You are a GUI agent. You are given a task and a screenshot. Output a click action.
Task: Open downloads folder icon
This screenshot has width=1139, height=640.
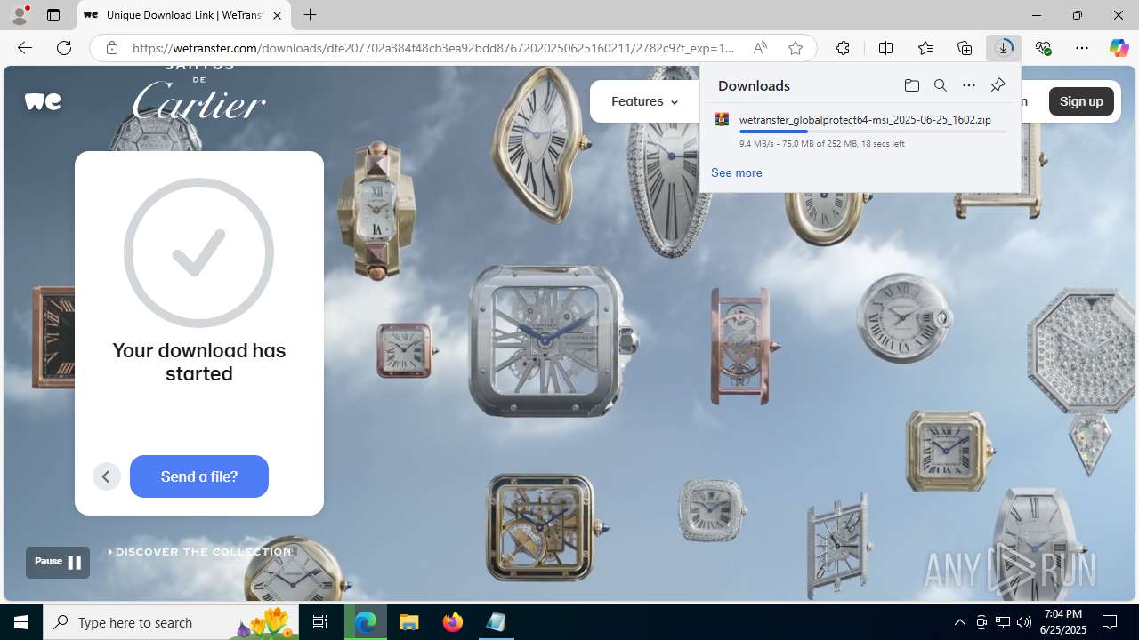[x=912, y=85]
